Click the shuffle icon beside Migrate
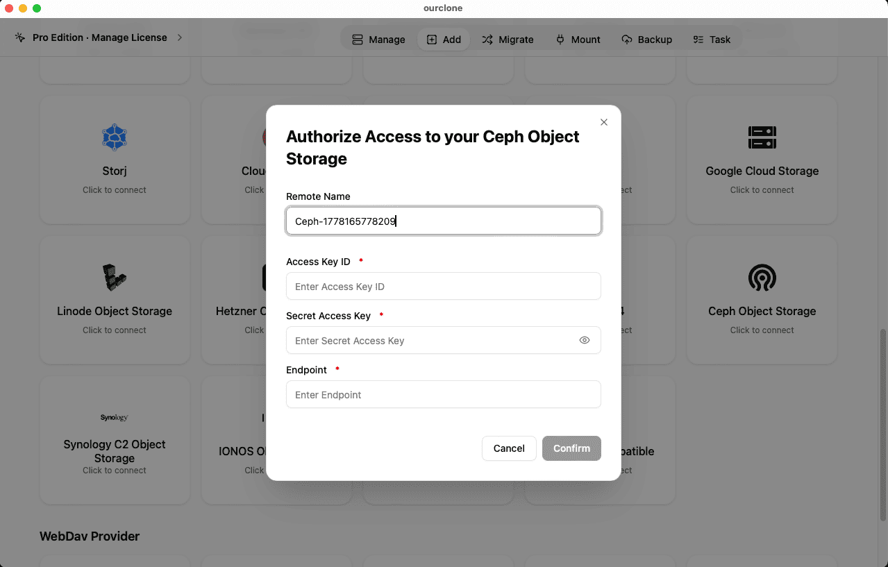 (487, 40)
